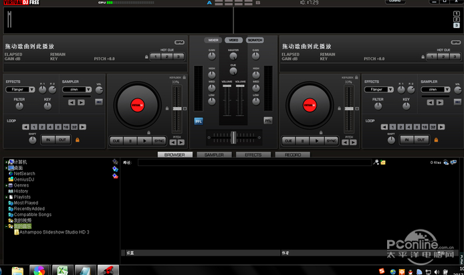Toggle the right deck keylock padlock
464x275 pixels.
[356, 78]
